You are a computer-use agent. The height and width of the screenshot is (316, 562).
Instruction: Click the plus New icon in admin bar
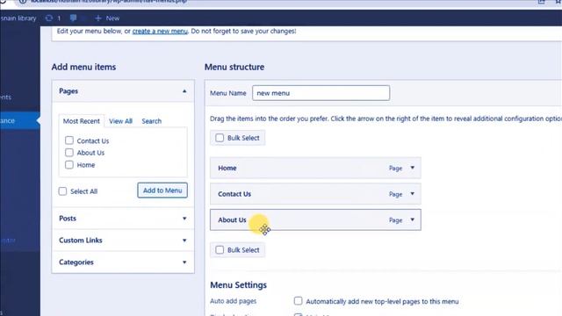[97, 18]
